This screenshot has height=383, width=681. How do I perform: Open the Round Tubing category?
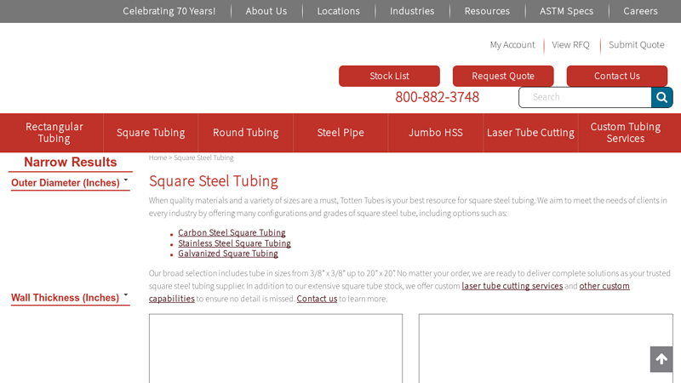click(245, 133)
